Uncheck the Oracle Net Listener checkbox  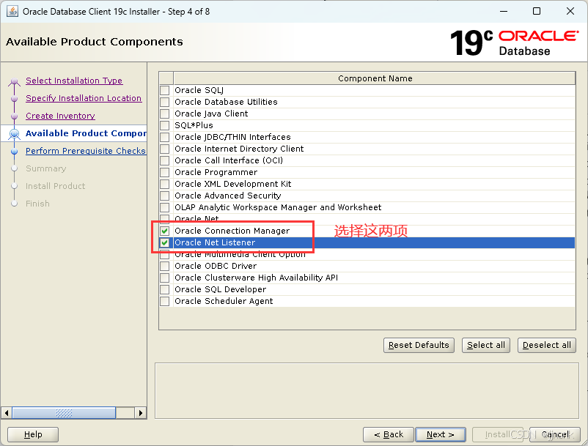(165, 242)
